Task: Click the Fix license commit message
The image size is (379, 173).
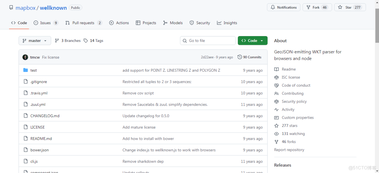Action: [x=51, y=57]
